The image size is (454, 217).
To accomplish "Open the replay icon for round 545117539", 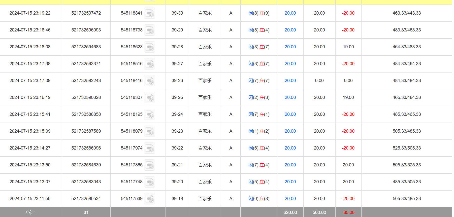I will point(150,199).
